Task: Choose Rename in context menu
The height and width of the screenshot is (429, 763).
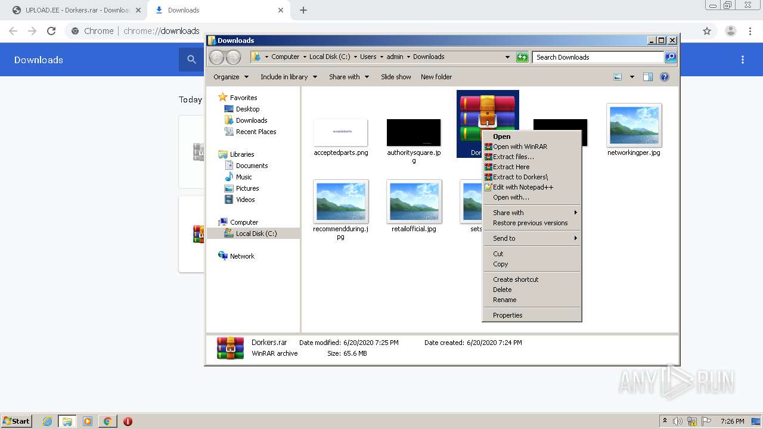Action: click(x=504, y=300)
